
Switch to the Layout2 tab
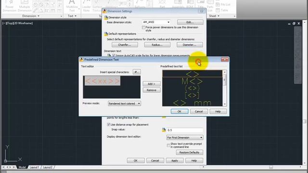(48, 167)
